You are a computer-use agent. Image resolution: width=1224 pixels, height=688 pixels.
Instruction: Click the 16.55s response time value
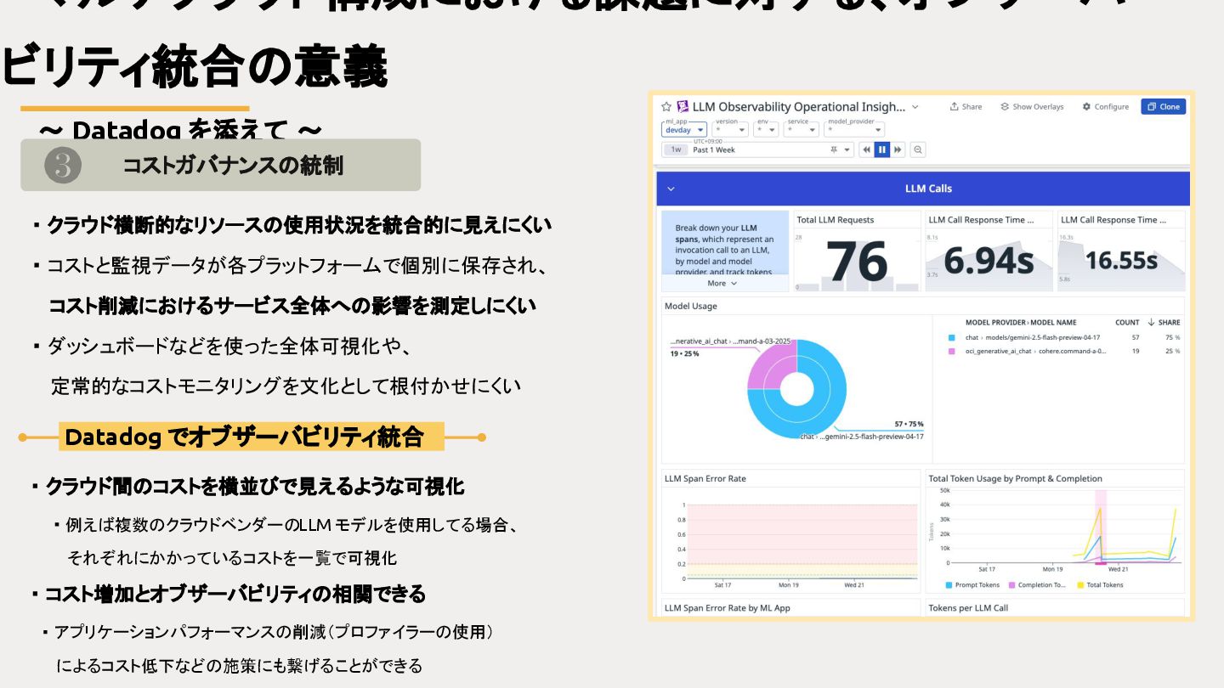pyautogui.click(x=1122, y=260)
